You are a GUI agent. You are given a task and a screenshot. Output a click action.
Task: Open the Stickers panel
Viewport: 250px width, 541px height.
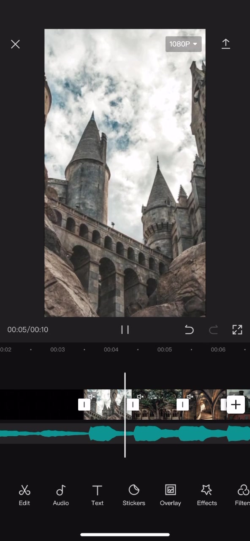(134, 495)
